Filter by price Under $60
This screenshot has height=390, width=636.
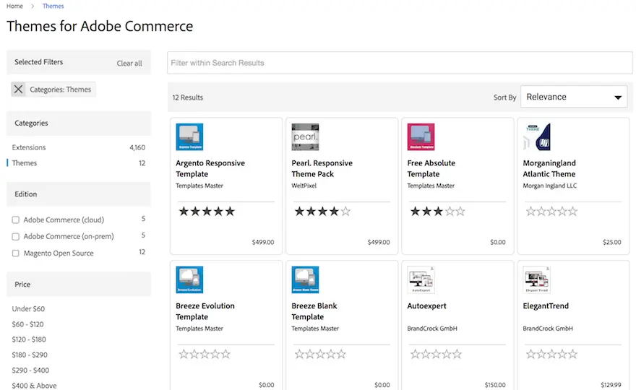[x=28, y=309]
